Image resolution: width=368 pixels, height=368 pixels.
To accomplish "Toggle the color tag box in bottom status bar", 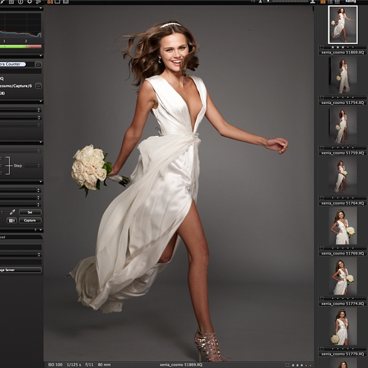I will click(287, 364).
